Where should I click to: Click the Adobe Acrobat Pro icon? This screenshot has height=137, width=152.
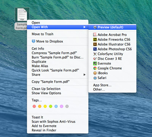click(x=95, y=35)
